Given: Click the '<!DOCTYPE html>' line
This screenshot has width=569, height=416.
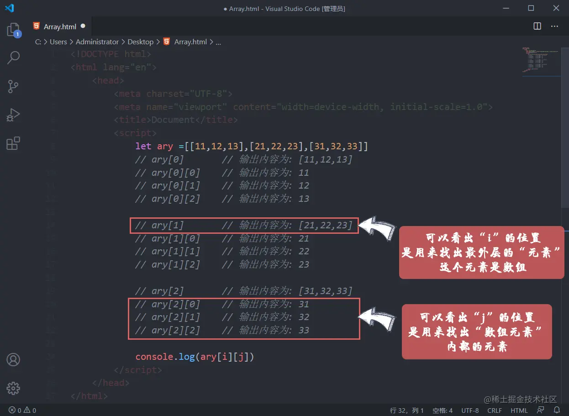Looking at the screenshot, I should coord(111,54).
